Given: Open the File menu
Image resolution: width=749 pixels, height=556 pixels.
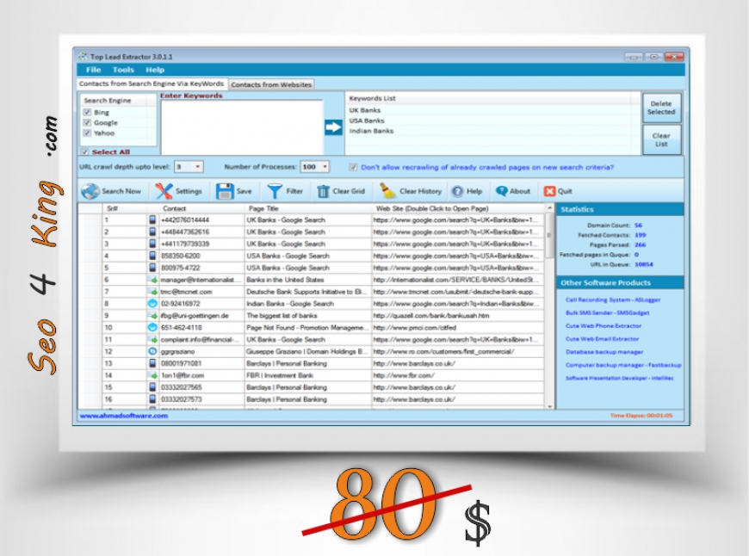Looking at the screenshot, I should click(x=93, y=70).
